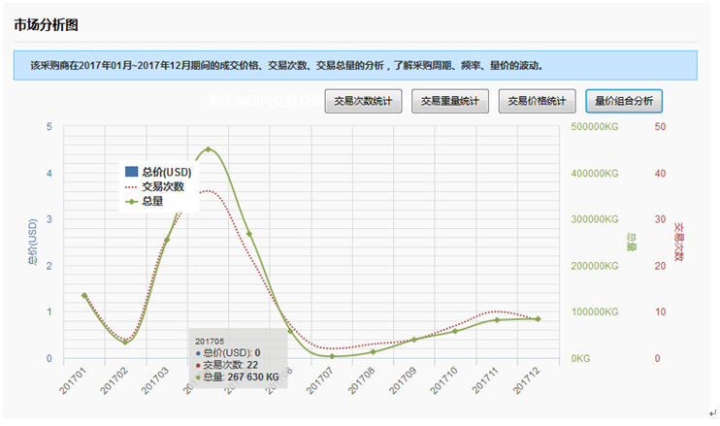Screen dimensions: 720x426
Task: Click the 201710 x-axis label
Action: [x=447, y=379]
